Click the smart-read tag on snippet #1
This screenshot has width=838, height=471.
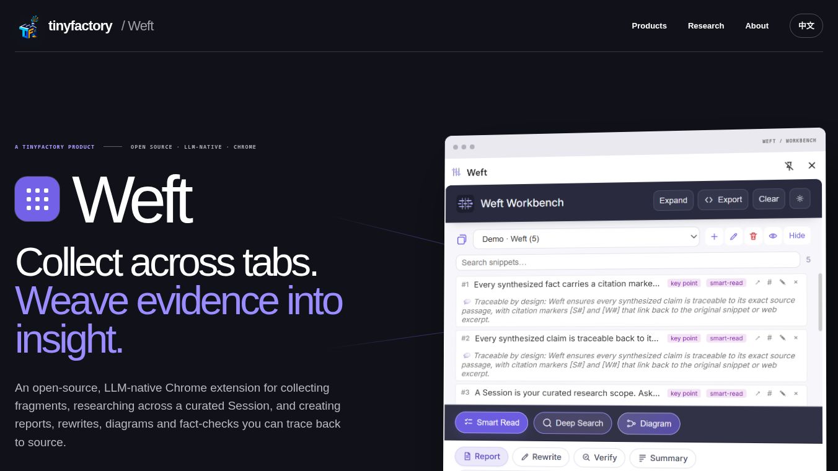pyautogui.click(x=726, y=283)
